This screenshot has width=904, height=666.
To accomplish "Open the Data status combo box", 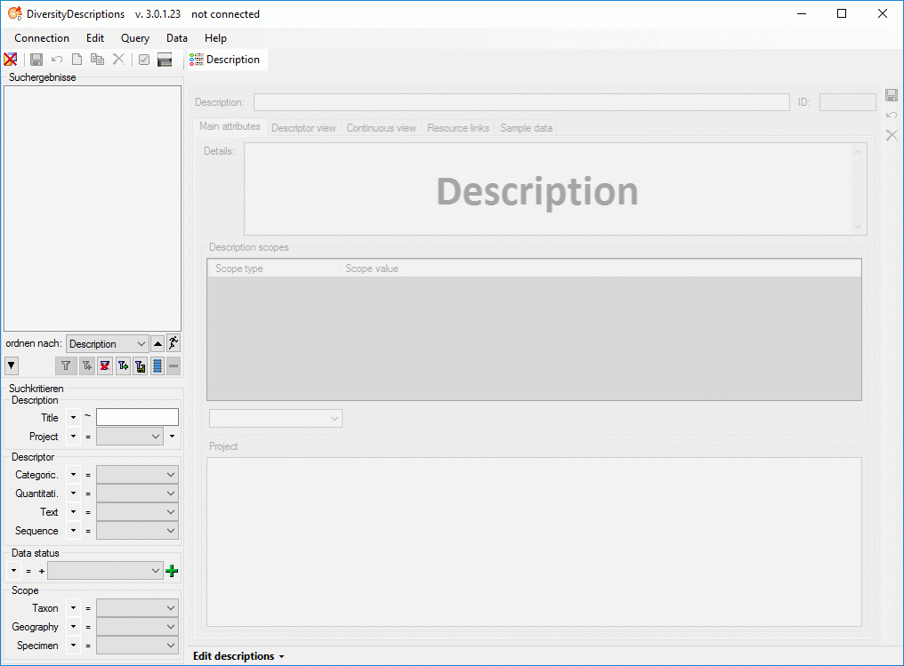I will tap(105, 571).
